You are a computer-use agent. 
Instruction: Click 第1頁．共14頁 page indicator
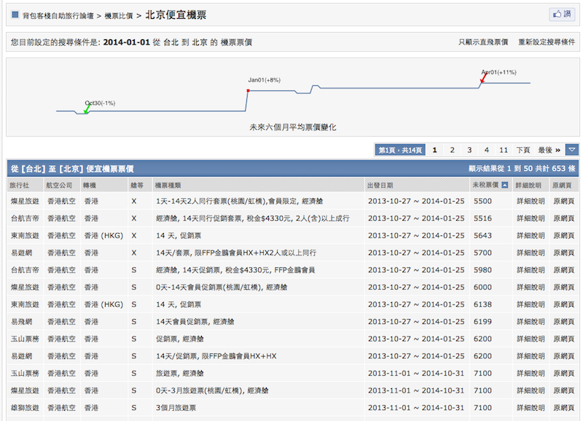(400, 150)
